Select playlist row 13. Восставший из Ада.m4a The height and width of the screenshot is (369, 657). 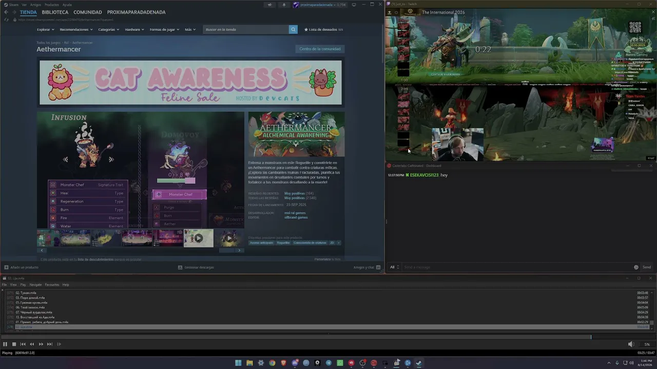328,317
